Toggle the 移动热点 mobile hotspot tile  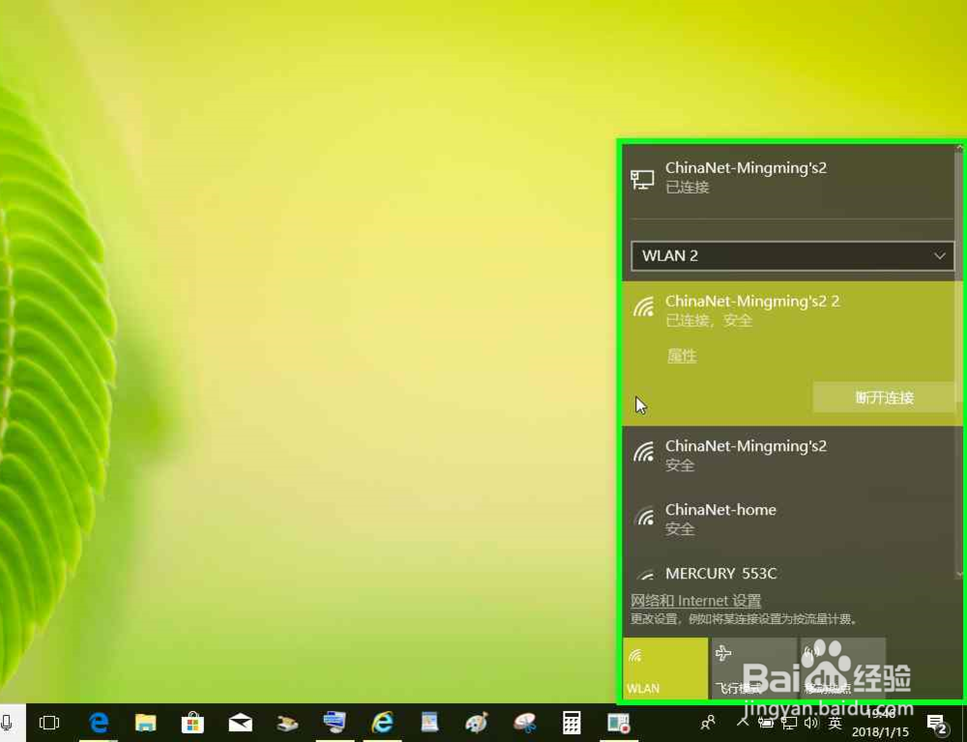point(842,668)
